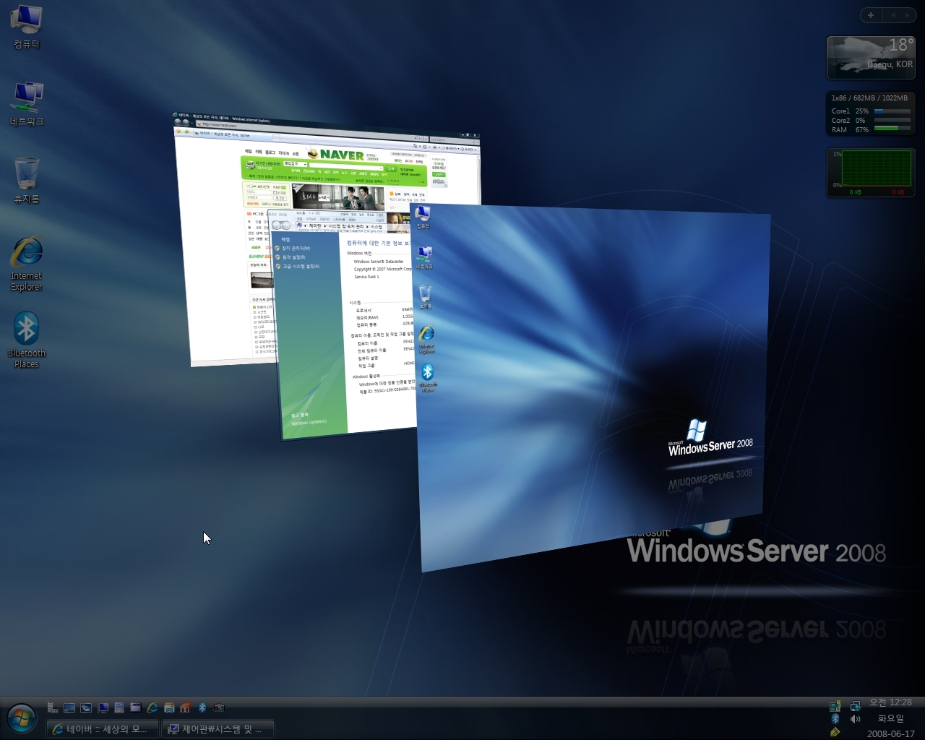The width and height of the screenshot is (925, 740).
Task: Launch the server tower Quick Launch icon
Action: point(53,707)
